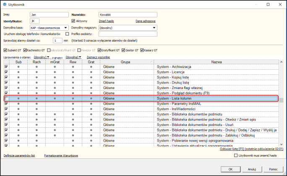Image resolution: width=287 pixels, height=176 pixels.
Task: Click the Zaznacz wszystkie link
Action: 98,57
